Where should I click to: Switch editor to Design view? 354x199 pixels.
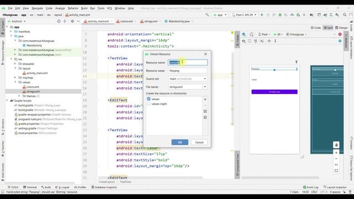pyautogui.click(x=341, y=28)
